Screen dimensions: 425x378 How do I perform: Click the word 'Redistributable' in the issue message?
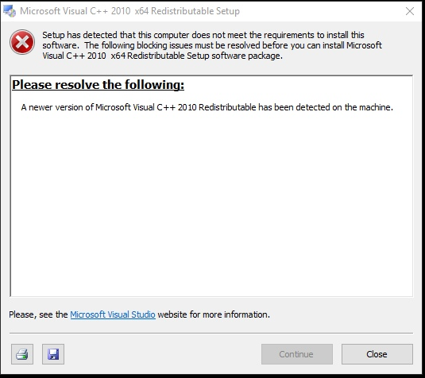[x=227, y=107]
